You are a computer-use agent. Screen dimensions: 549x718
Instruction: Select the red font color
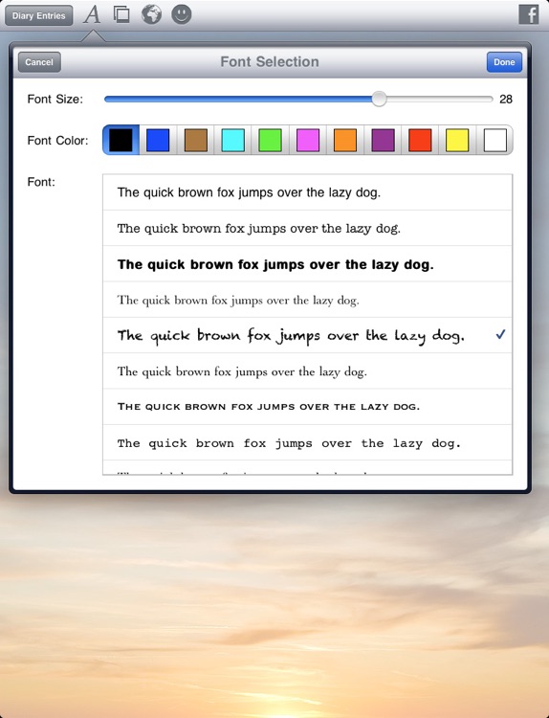[420, 140]
